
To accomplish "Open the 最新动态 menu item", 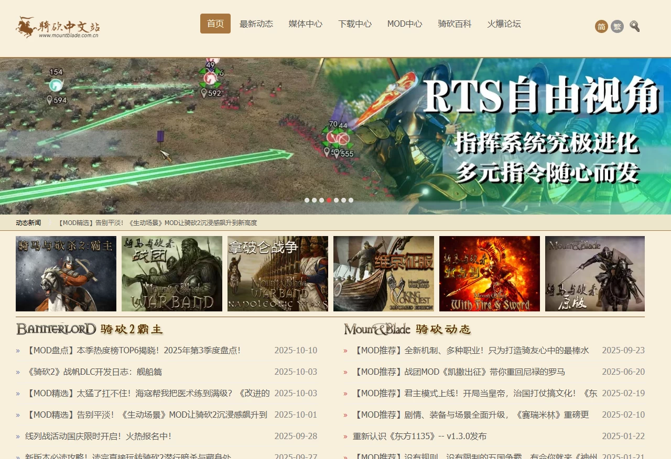I will pos(256,24).
